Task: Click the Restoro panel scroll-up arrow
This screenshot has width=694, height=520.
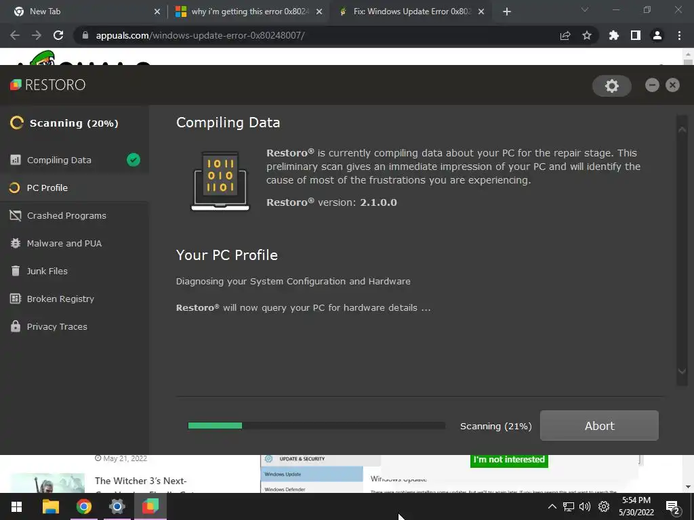Action: tap(682, 130)
